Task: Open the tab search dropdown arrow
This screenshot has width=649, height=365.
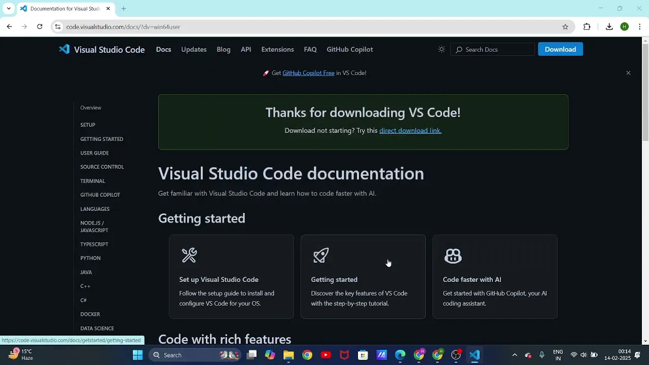Action: click(9, 9)
